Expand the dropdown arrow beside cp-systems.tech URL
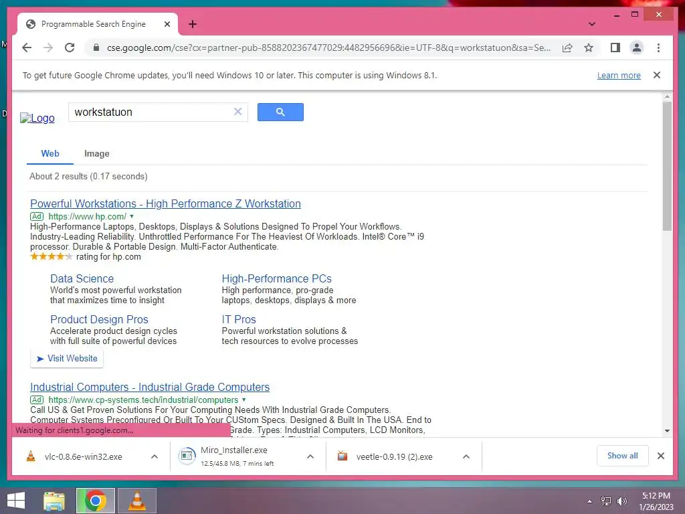The width and height of the screenshot is (685, 514). [243, 400]
